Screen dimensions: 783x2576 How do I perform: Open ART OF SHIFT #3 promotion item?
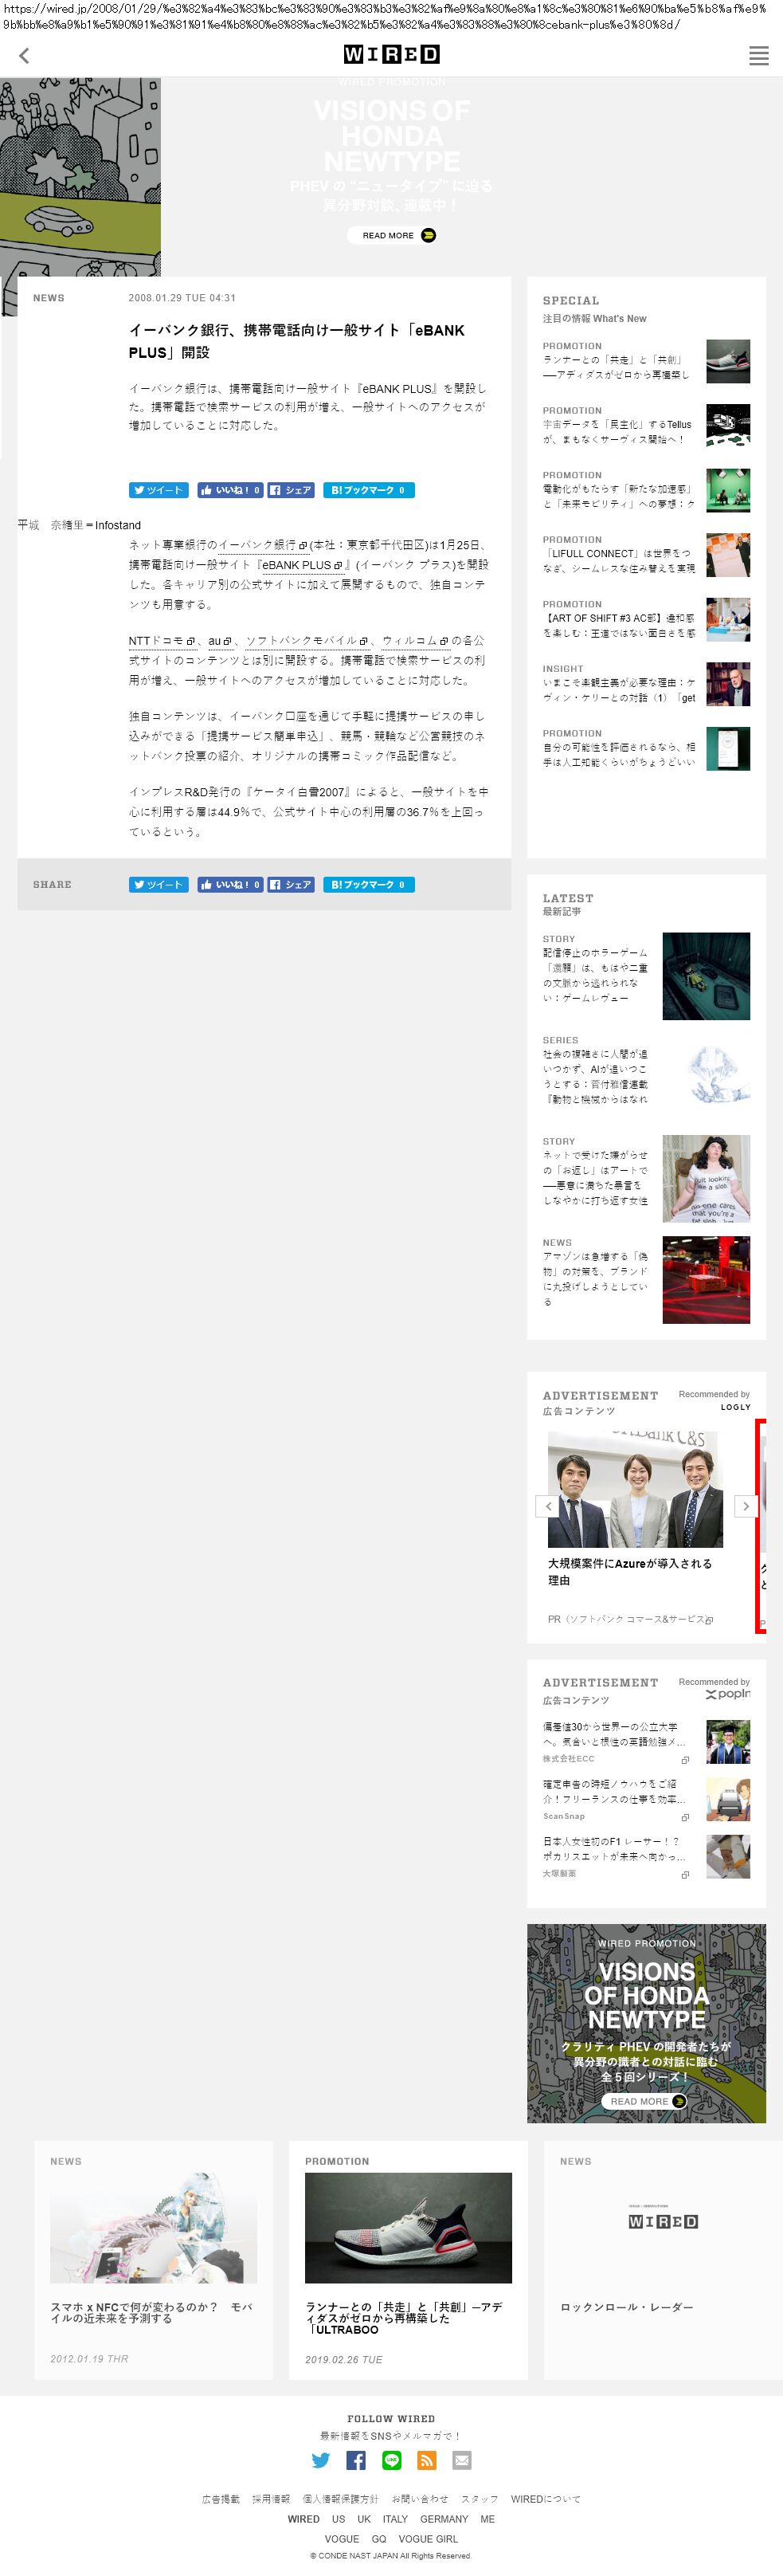click(618, 625)
